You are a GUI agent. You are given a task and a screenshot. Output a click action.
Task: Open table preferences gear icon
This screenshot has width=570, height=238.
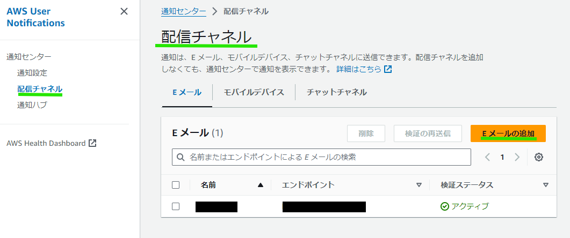coord(539,157)
